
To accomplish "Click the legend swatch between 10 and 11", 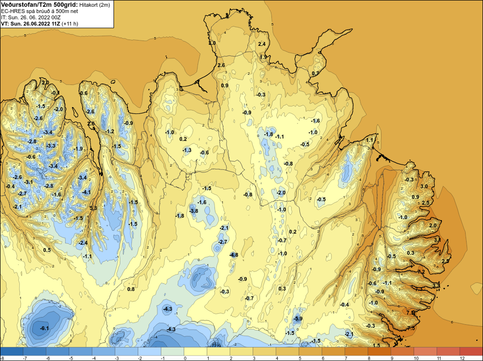I will (x=425, y=351).
